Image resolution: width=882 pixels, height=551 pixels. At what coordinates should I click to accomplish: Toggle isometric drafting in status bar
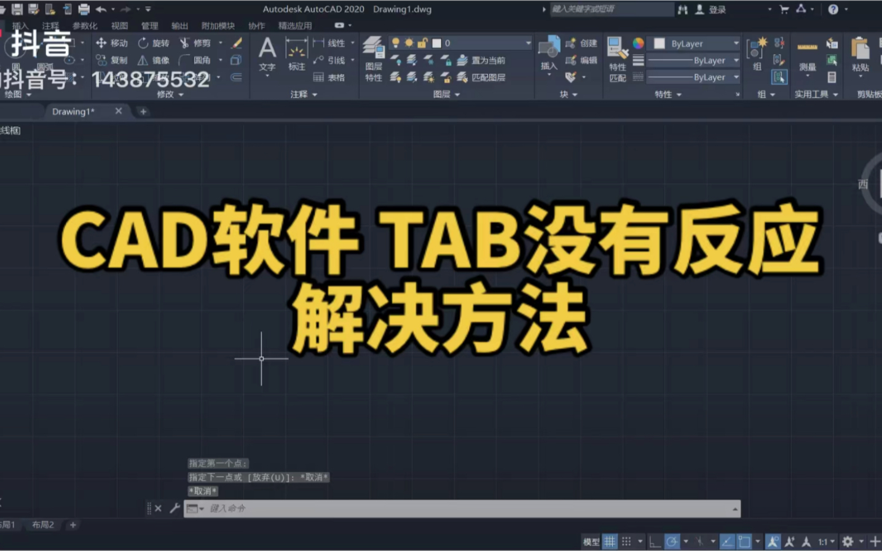click(x=699, y=541)
